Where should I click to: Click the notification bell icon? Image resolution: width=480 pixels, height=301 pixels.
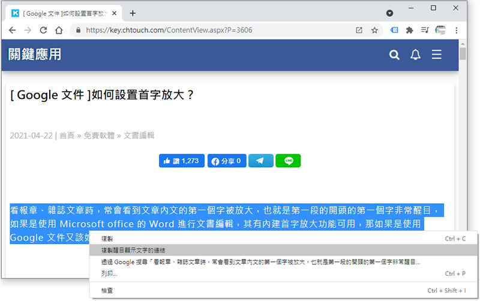415,55
